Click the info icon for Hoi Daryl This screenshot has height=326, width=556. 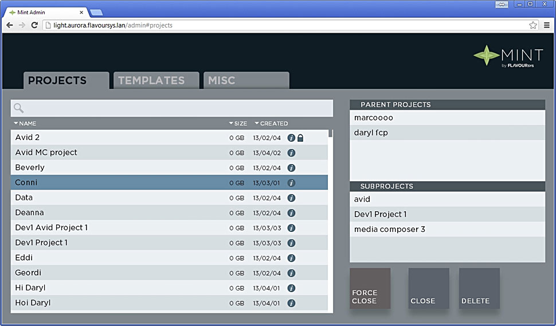291,303
